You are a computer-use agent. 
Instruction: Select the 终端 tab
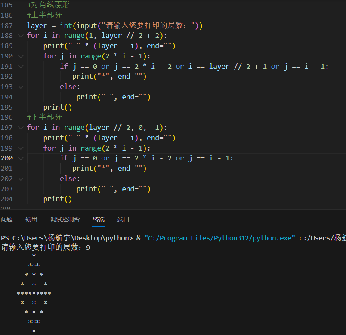click(x=99, y=219)
